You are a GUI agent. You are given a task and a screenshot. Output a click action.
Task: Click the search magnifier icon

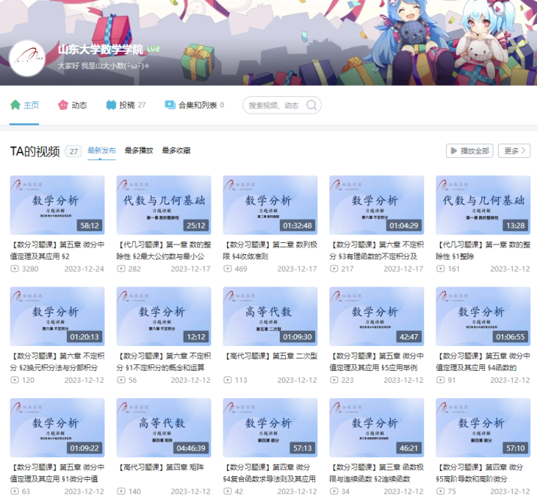312,105
